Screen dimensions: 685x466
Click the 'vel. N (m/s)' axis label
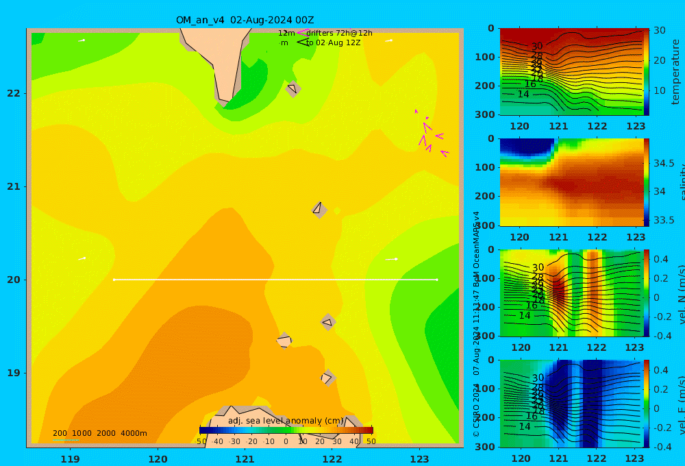click(682, 294)
